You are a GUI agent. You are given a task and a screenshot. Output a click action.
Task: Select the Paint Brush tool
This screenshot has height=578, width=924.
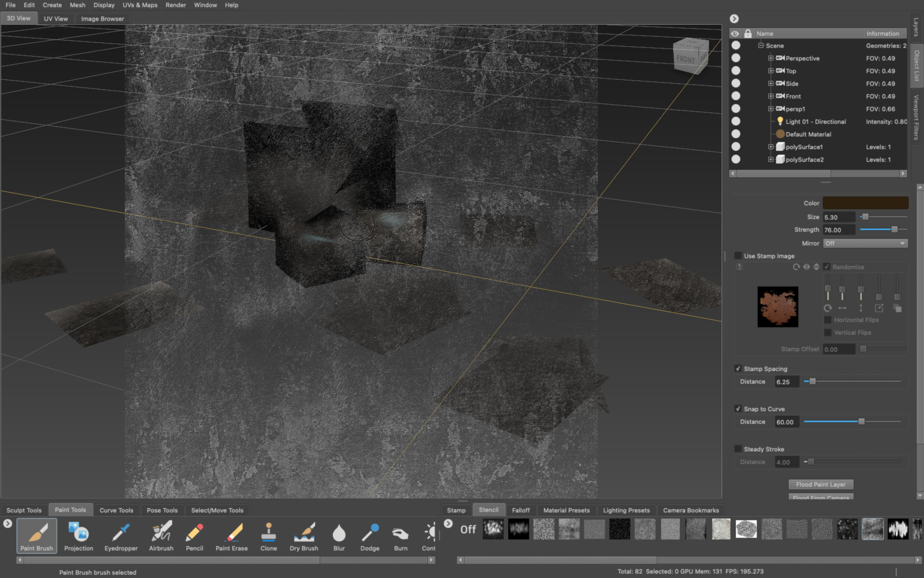click(37, 536)
